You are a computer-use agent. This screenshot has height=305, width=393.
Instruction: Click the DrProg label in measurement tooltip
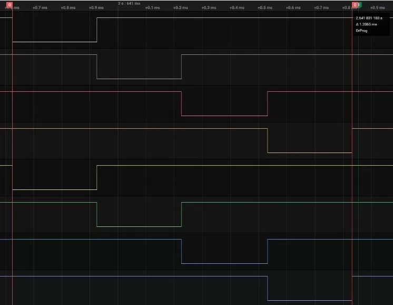(x=361, y=31)
